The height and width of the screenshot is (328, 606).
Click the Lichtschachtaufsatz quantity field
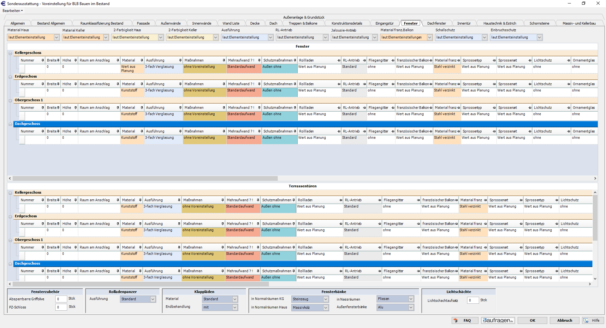(x=473, y=300)
